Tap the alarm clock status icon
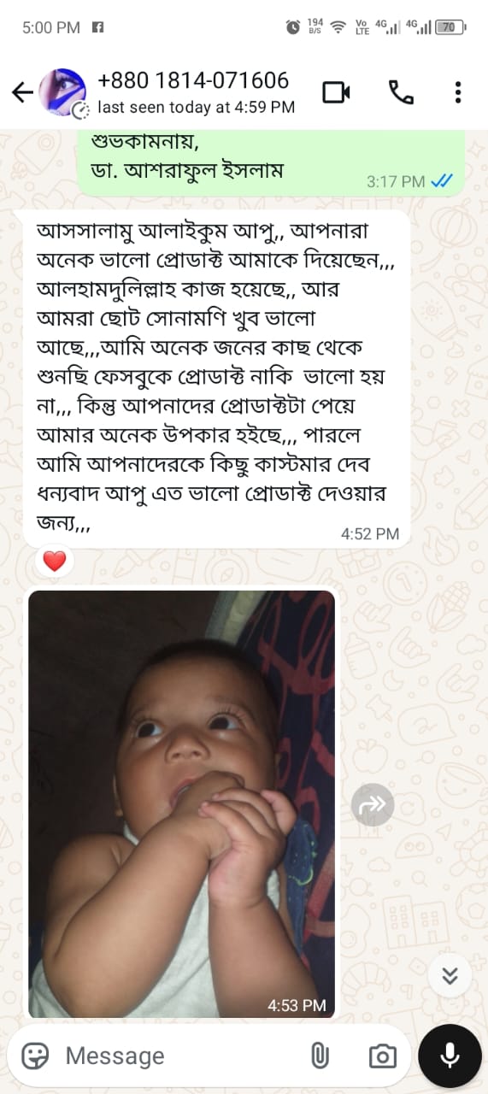488x1094 pixels. 293,27
